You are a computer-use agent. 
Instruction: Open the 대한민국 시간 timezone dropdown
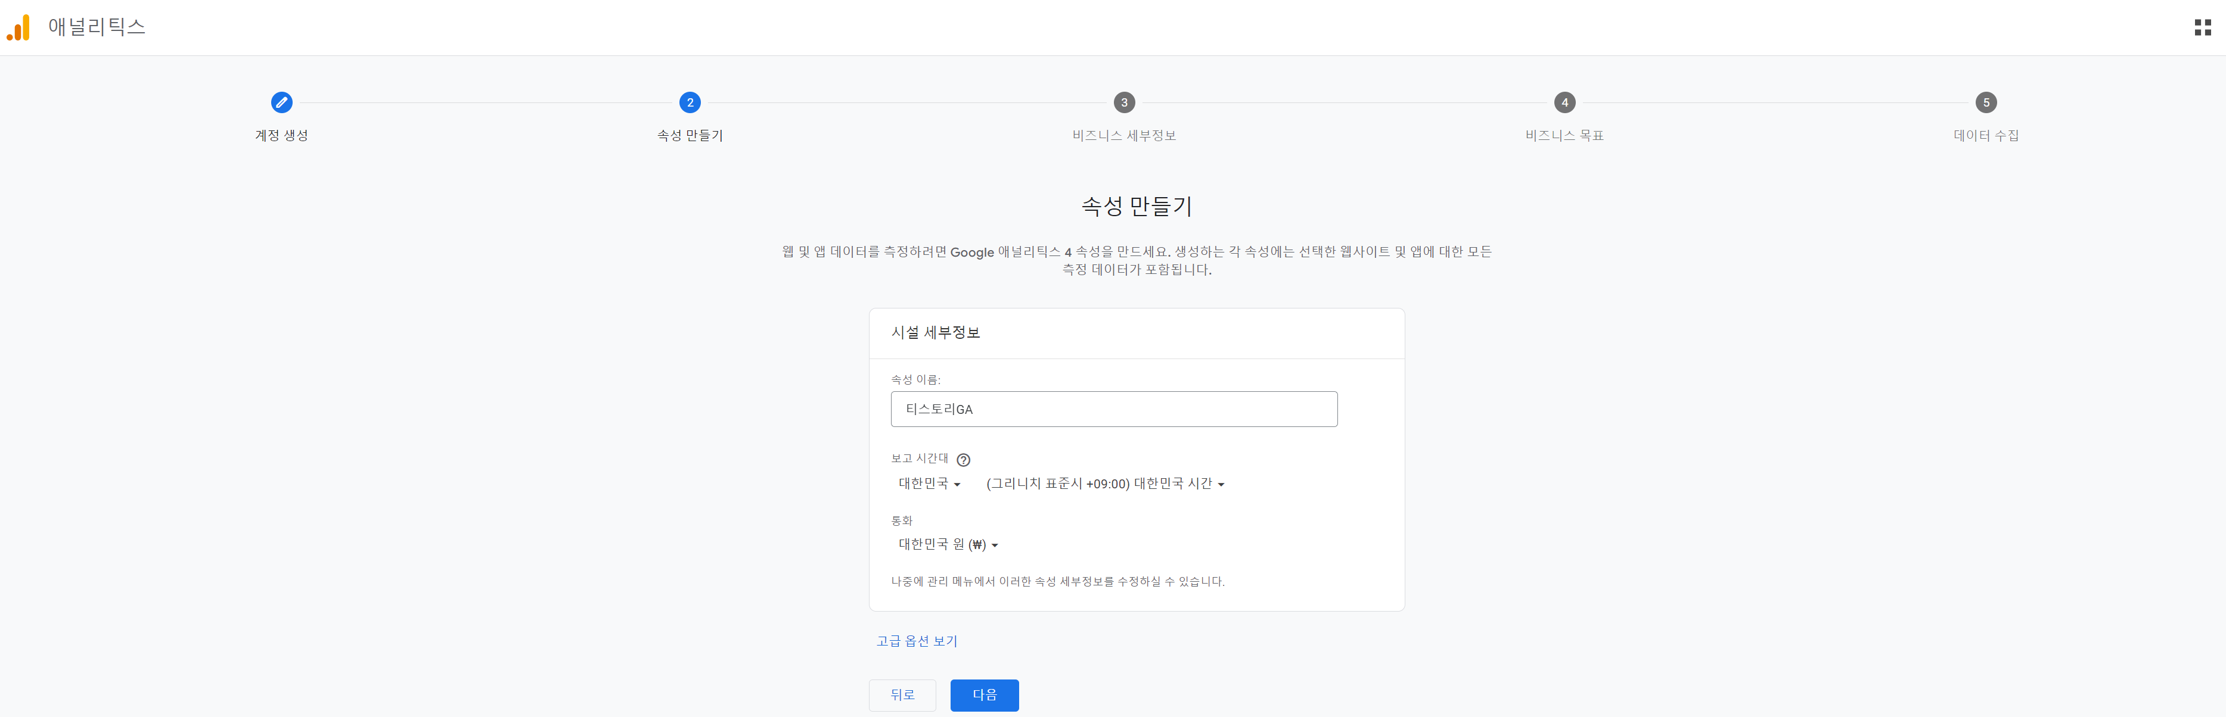[1105, 484]
